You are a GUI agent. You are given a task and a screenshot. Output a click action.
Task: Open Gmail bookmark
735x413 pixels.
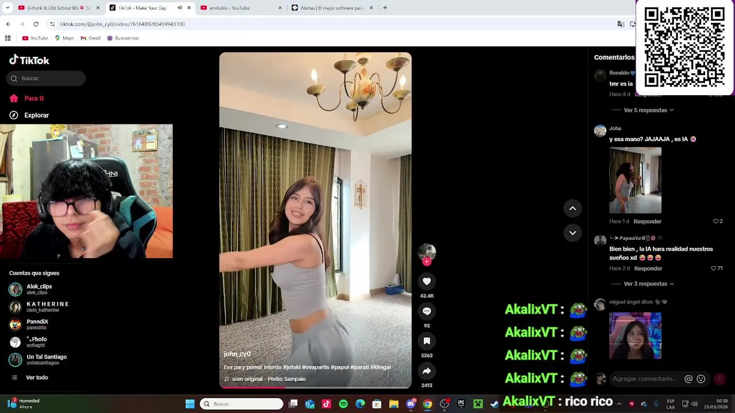coord(91,38)
